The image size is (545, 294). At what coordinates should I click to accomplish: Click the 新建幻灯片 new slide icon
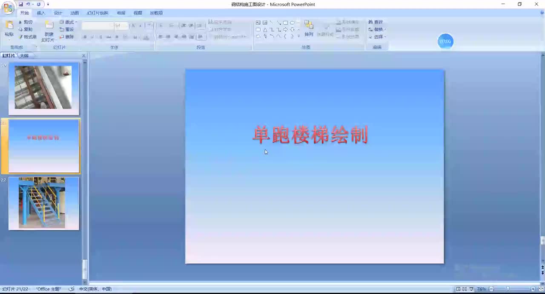(x=49, y=26)
